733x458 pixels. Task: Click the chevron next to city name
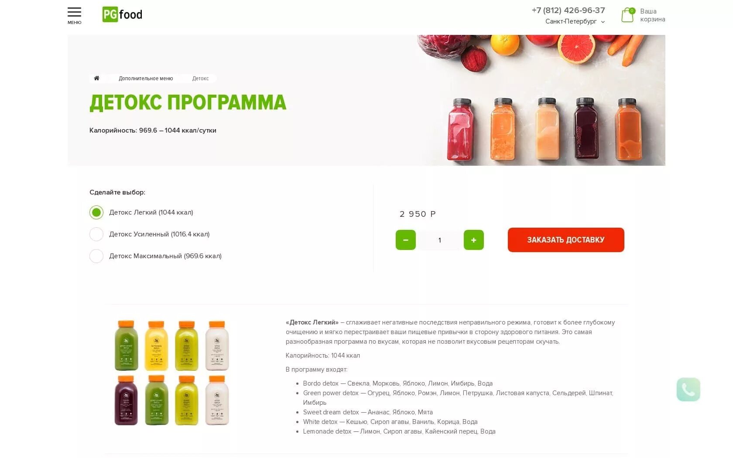point(603,22)
